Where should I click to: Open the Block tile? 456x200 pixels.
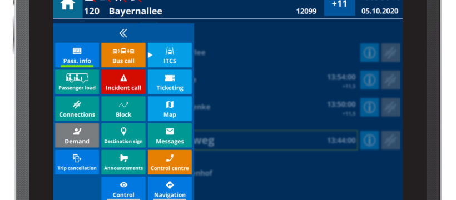coord(123,108)
